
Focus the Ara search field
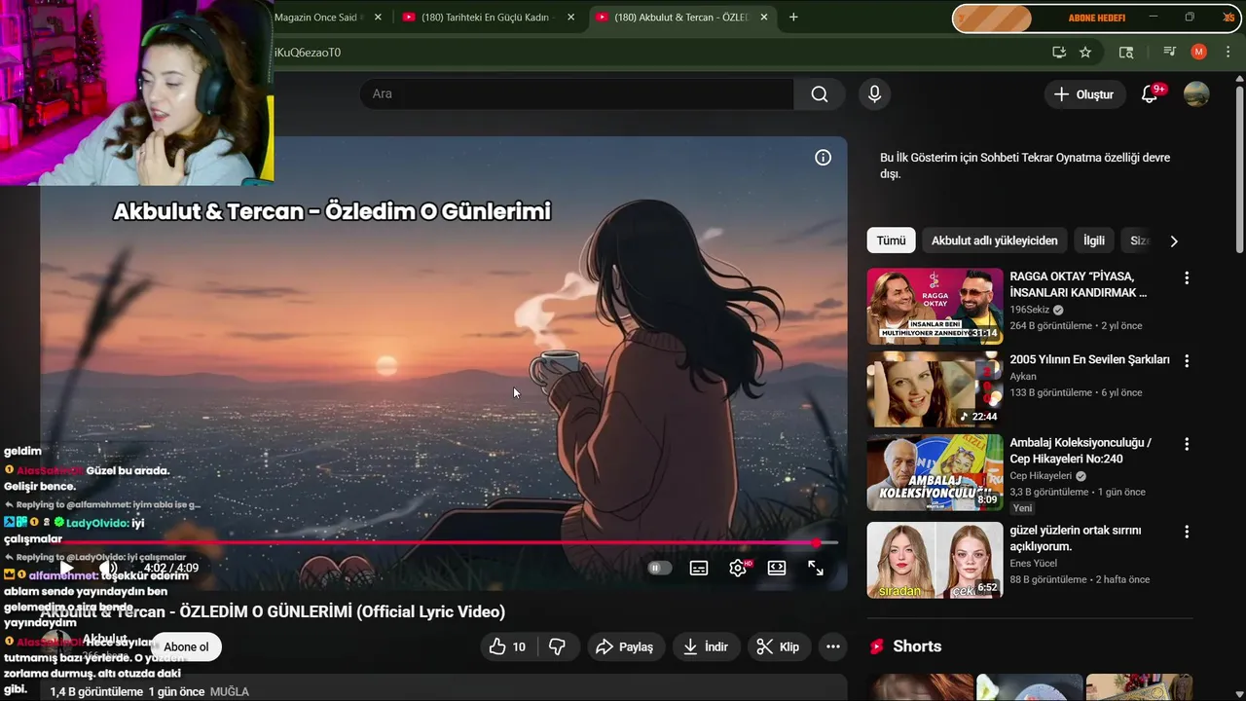577,93
